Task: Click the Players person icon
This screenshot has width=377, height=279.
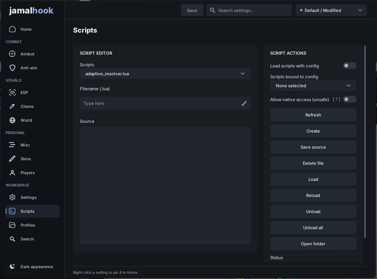Action: 12,173
